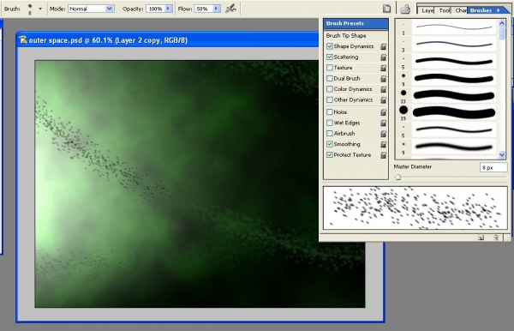
Task: Select the Brush Tip Shape option
Action: [x=346, y=35]
